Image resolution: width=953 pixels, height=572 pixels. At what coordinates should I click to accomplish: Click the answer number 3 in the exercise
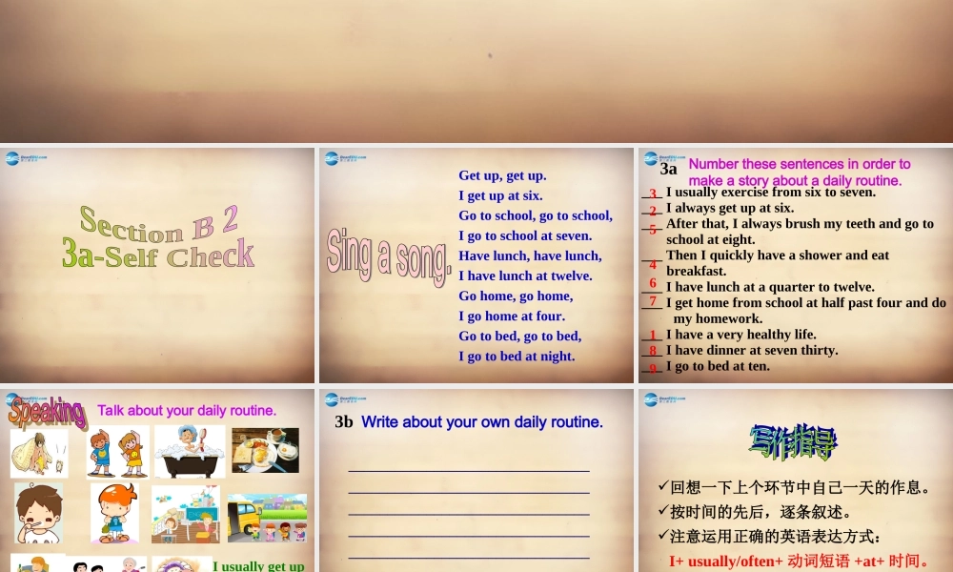[x=652, y=194]
